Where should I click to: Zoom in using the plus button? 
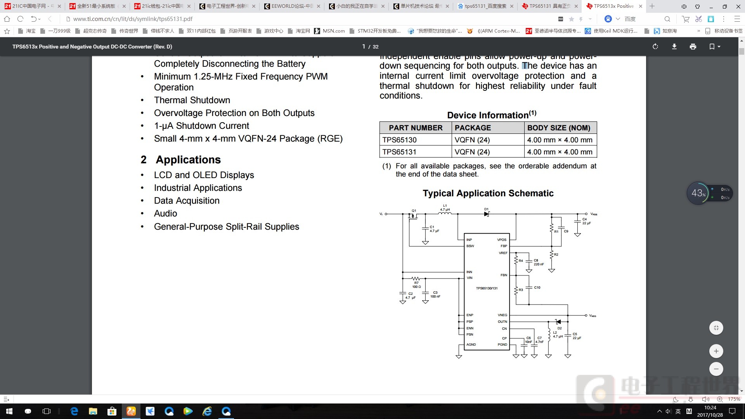coord(716,351)
